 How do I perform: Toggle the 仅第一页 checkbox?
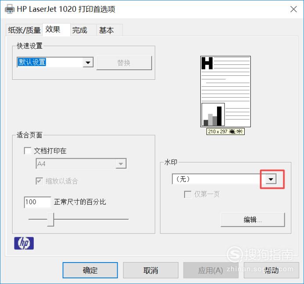pos(188,194)
